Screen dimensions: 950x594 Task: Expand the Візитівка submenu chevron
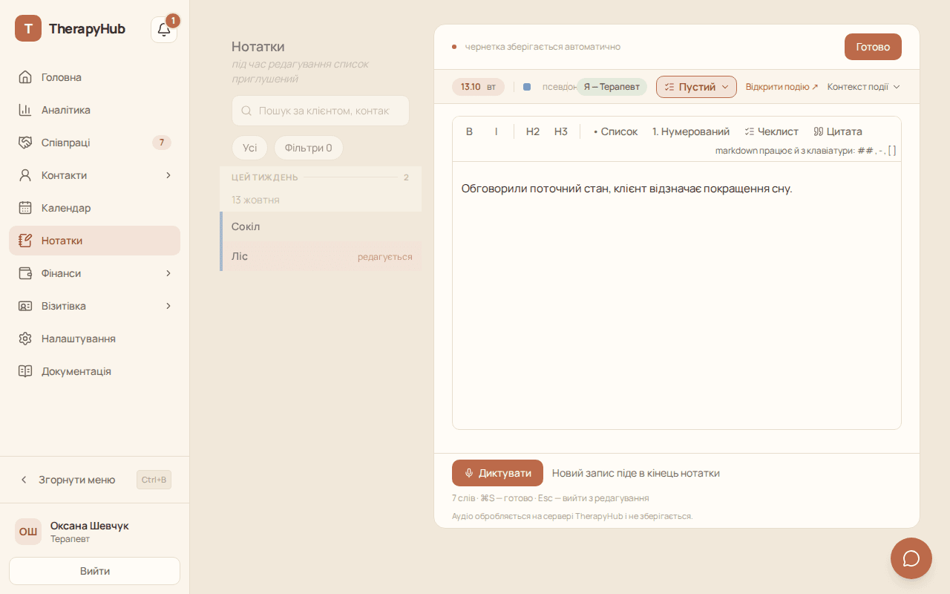point(168,306)
